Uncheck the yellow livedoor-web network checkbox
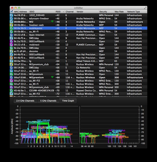 (11, 25)
